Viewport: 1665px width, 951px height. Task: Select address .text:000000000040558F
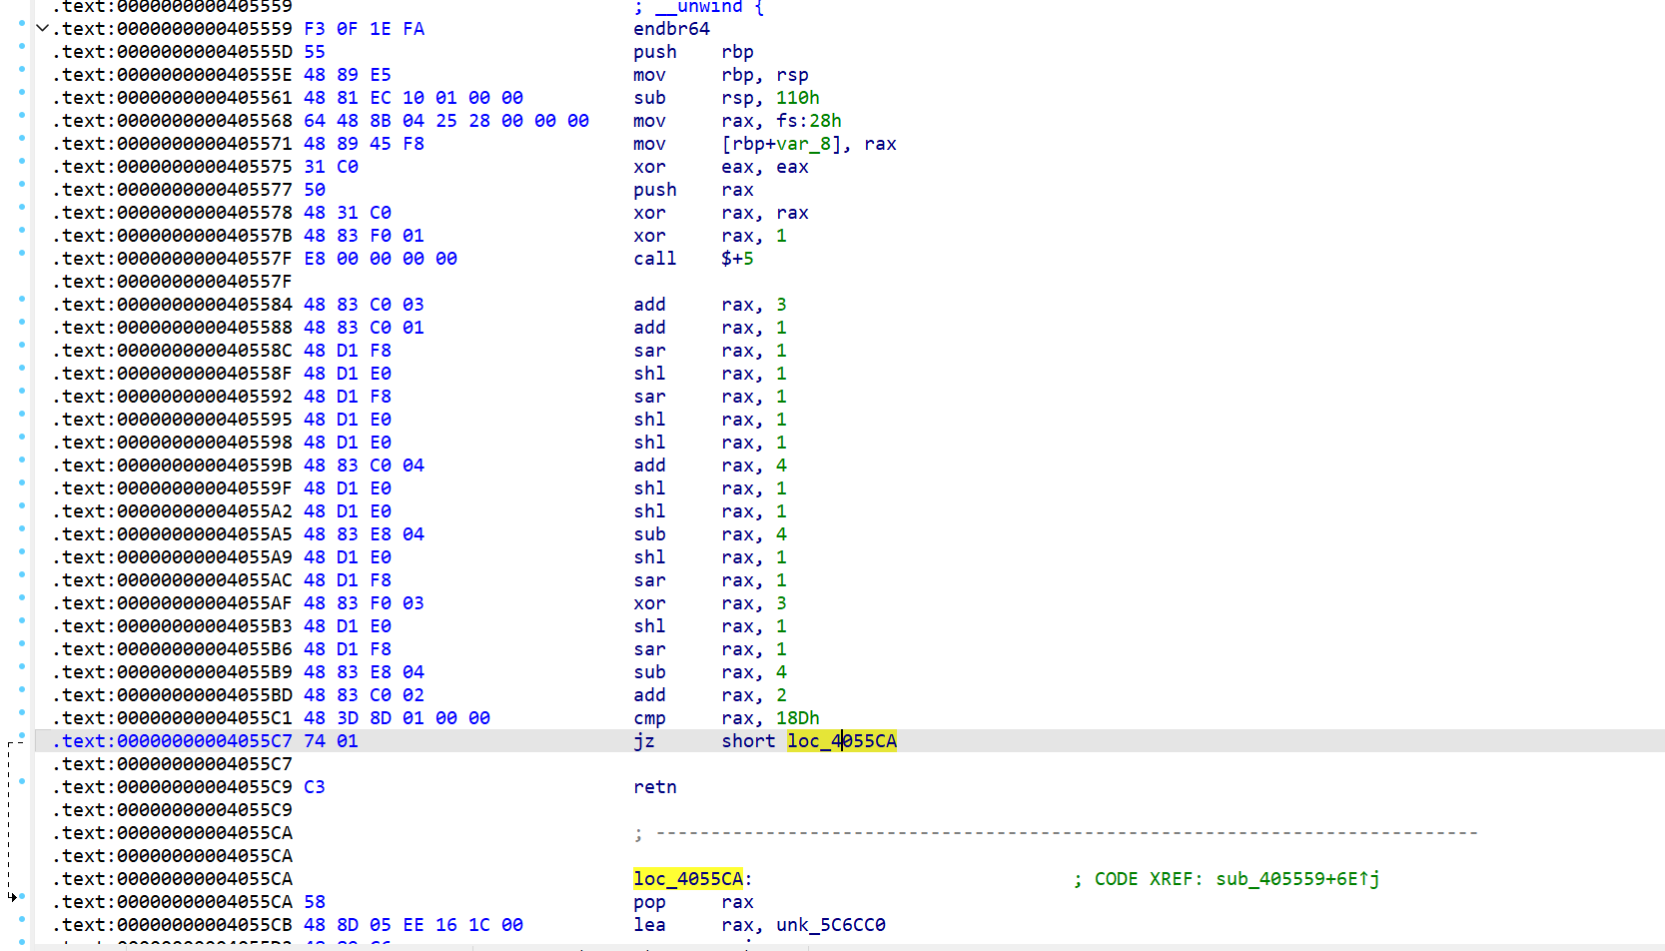[172, 373]
